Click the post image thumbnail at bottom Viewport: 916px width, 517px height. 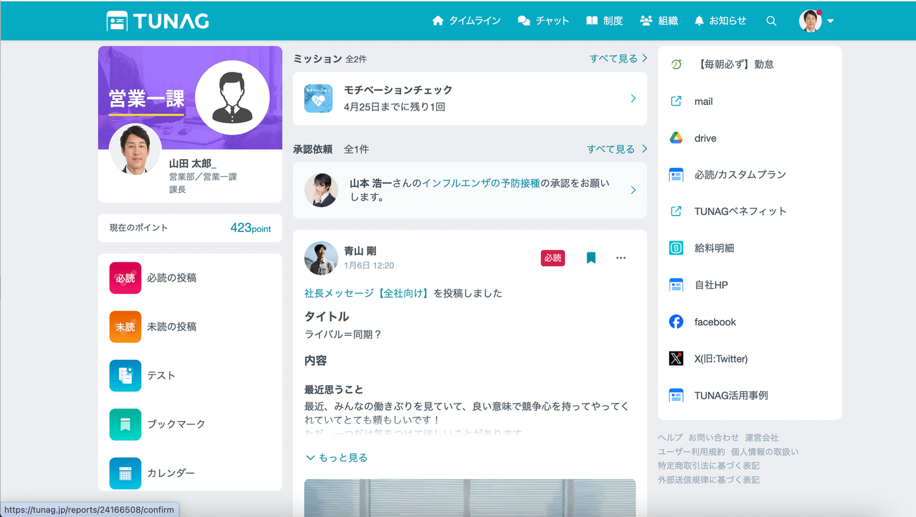tap(469, 498)
